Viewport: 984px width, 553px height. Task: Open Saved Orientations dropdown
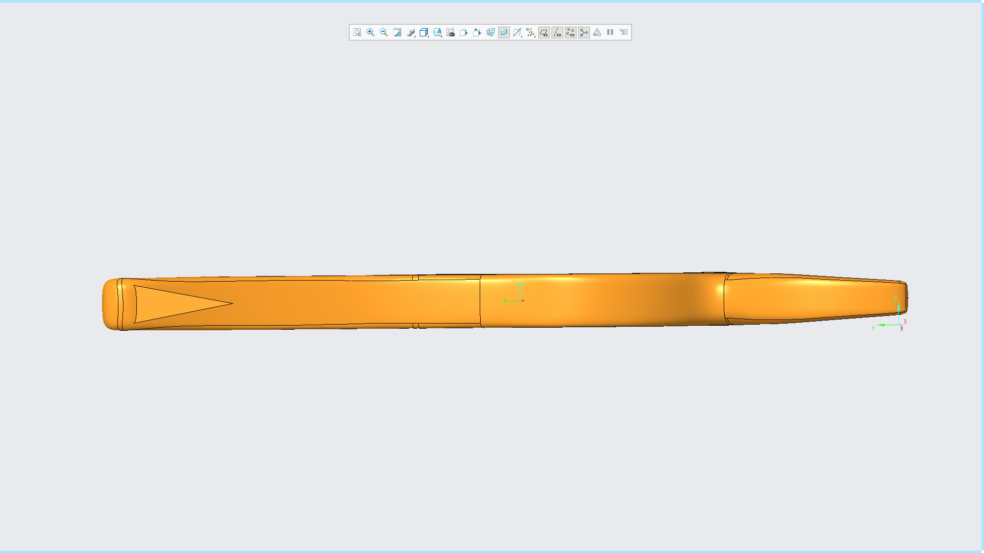click(x=437, y=32)
